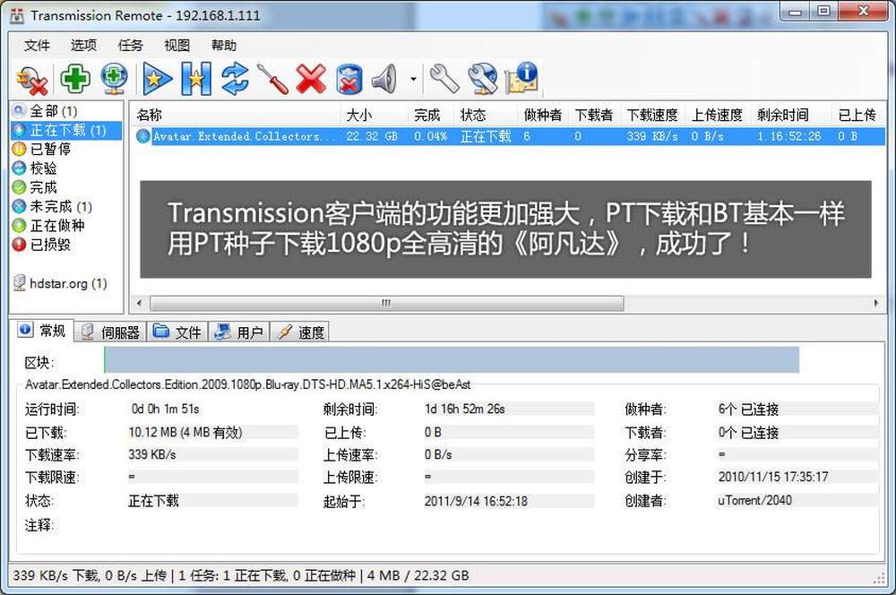Switch to the 速度 tab

pos(300,332)
